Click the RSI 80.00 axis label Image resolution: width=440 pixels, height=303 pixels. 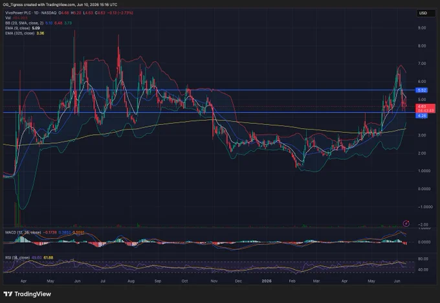423,259
